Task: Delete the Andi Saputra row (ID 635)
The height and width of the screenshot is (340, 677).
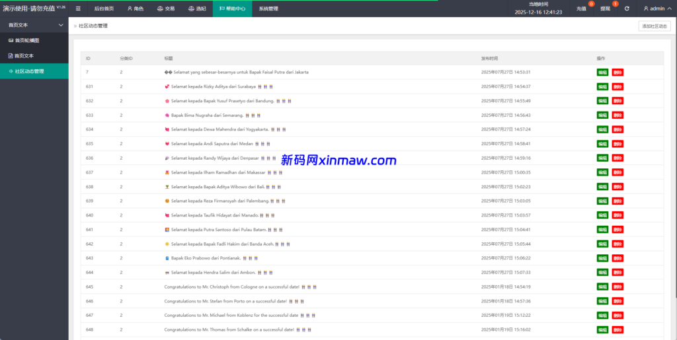Action: coord(617,144)
